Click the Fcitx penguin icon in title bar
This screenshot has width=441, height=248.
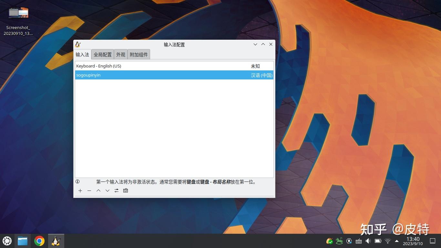point(78,44)
